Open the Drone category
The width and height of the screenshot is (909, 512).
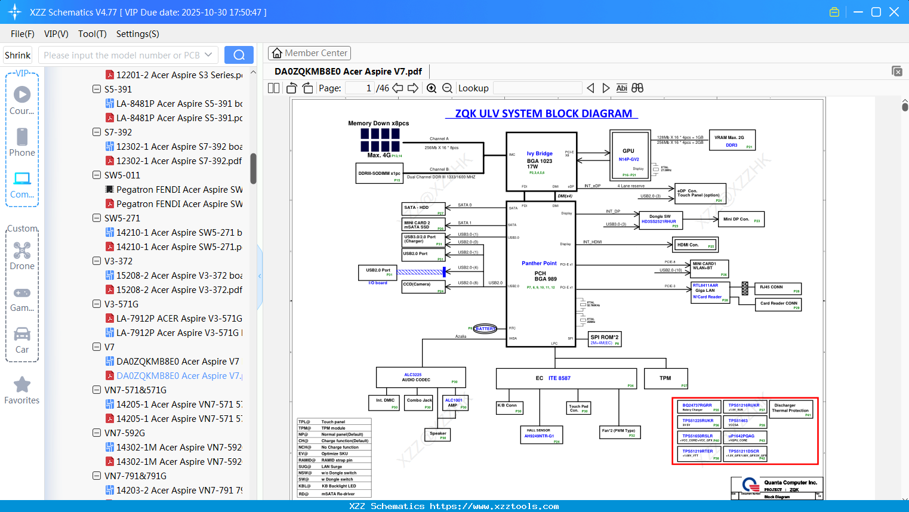pos(22,256)
